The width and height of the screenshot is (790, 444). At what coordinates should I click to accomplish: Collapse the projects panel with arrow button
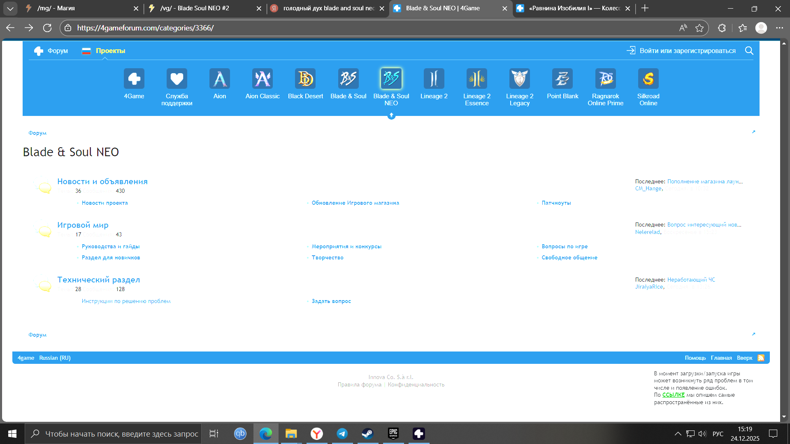coord(391,116)
